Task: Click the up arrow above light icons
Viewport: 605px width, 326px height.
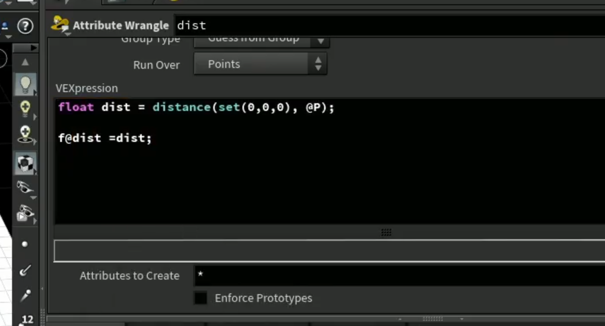Action: click(x=25, y=62)
